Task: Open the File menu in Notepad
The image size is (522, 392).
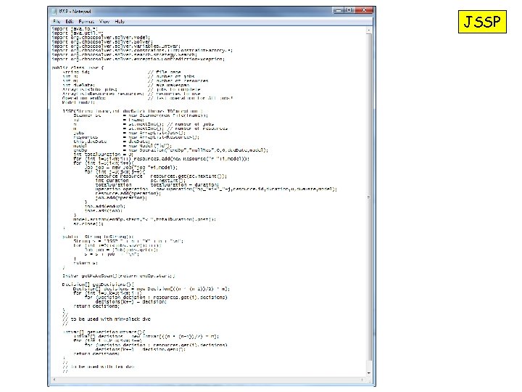Action: click(57, 22)
